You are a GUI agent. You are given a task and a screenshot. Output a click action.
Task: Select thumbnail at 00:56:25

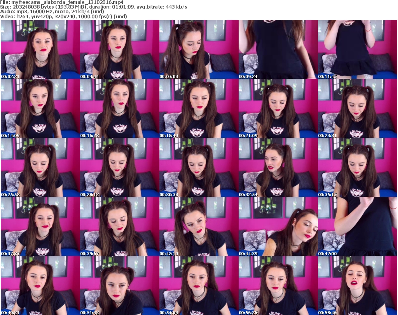pos(278,285)
